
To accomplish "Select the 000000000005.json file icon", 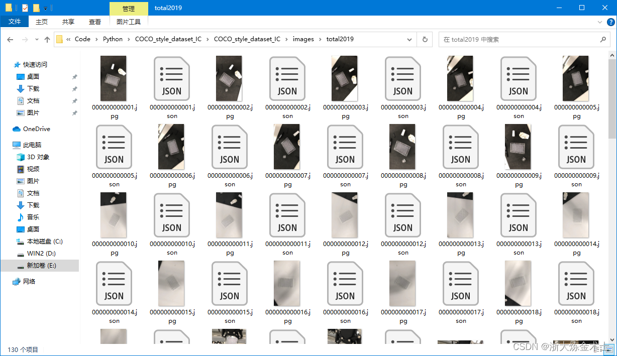I will 114,147.
